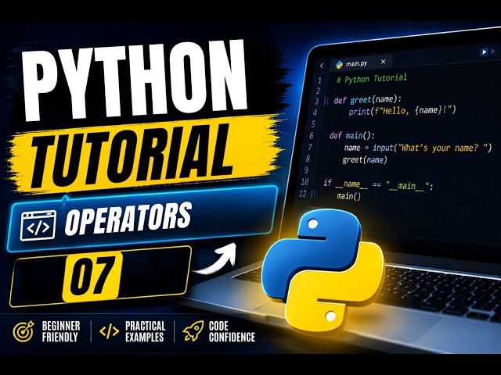Click the 'def main():' code line
The height and width of the screenshot is (375, 501).
click(351, 135)
